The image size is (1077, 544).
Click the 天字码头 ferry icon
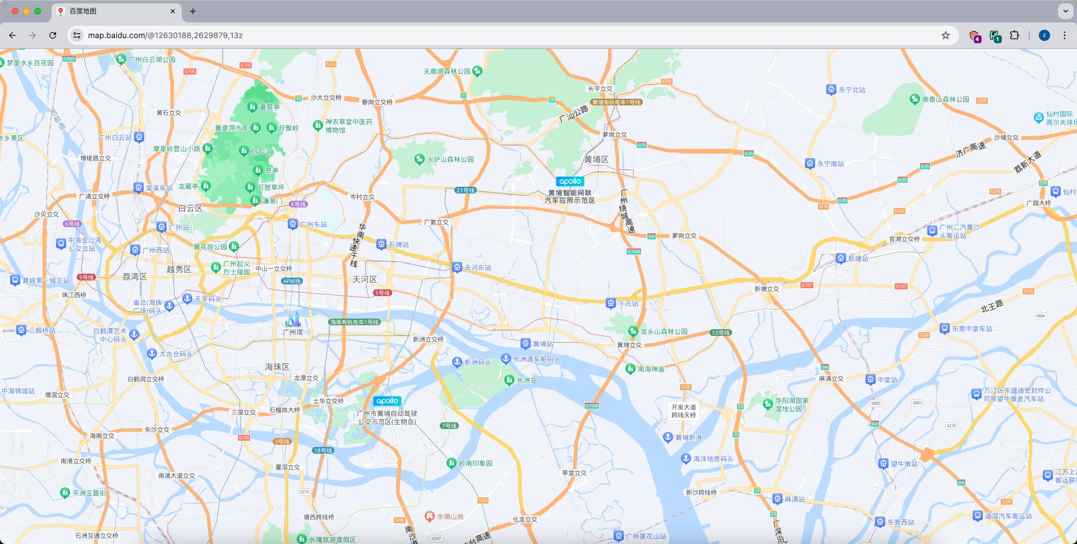tap(187, 299)
